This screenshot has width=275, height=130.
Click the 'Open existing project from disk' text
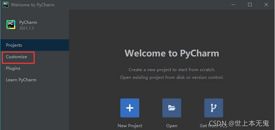tap(172, 77)
